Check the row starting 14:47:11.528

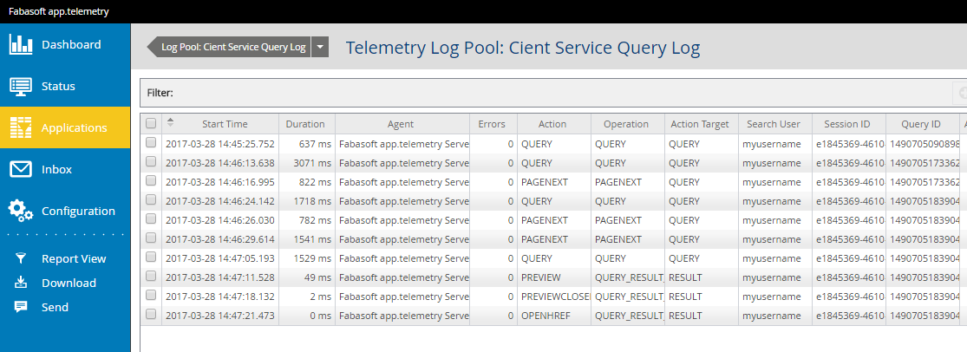click(151, 277)
